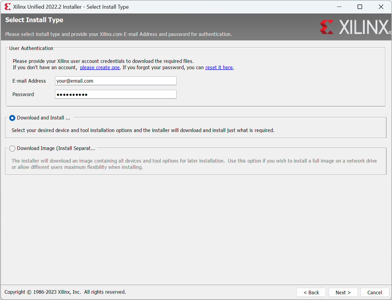
Task: Choose the "Download Image" radio option
Action: (x=12, y=149)
